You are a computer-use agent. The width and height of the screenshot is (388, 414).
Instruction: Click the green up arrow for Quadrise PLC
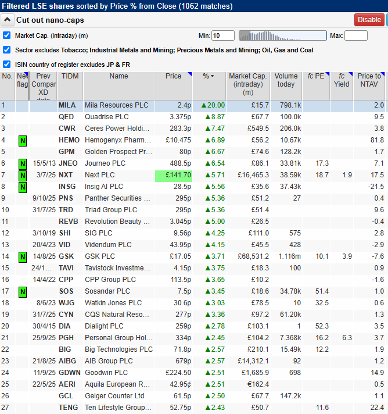pyautogui.click(x=207, y=117)
